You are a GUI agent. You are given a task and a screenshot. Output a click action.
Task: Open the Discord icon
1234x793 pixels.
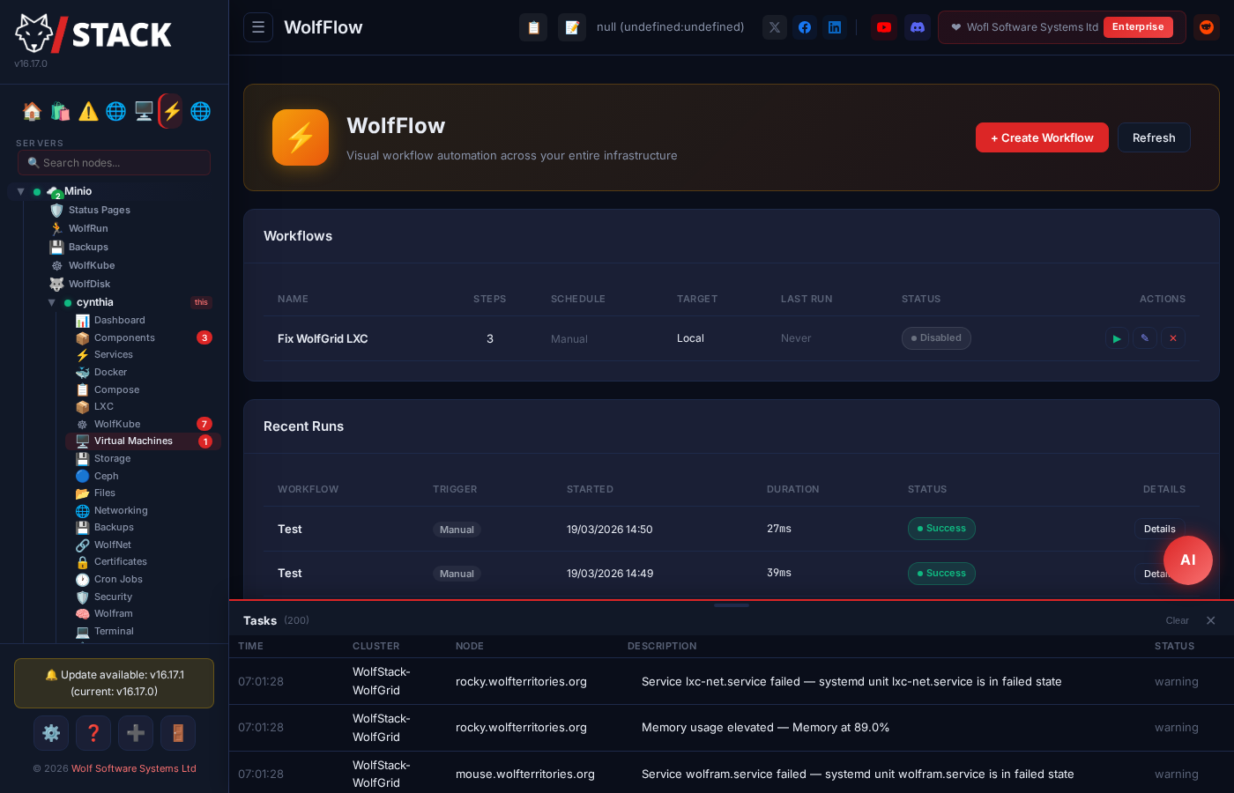[x=918, y=27]
